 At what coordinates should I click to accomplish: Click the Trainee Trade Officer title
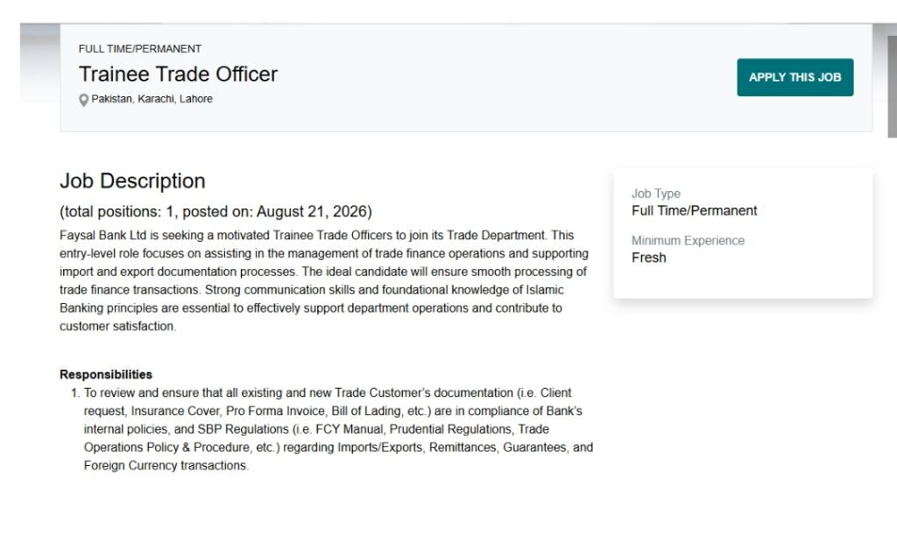coord(178,74)
